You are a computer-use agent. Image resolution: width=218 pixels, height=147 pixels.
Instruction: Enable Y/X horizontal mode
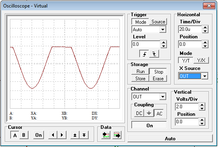coord(201,60)
